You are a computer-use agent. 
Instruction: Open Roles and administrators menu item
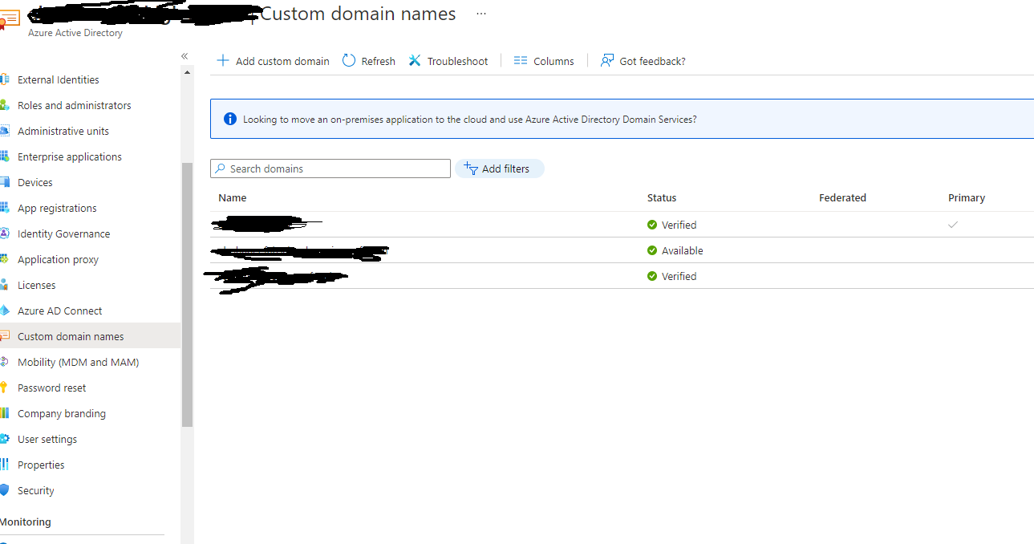[75, 105]
